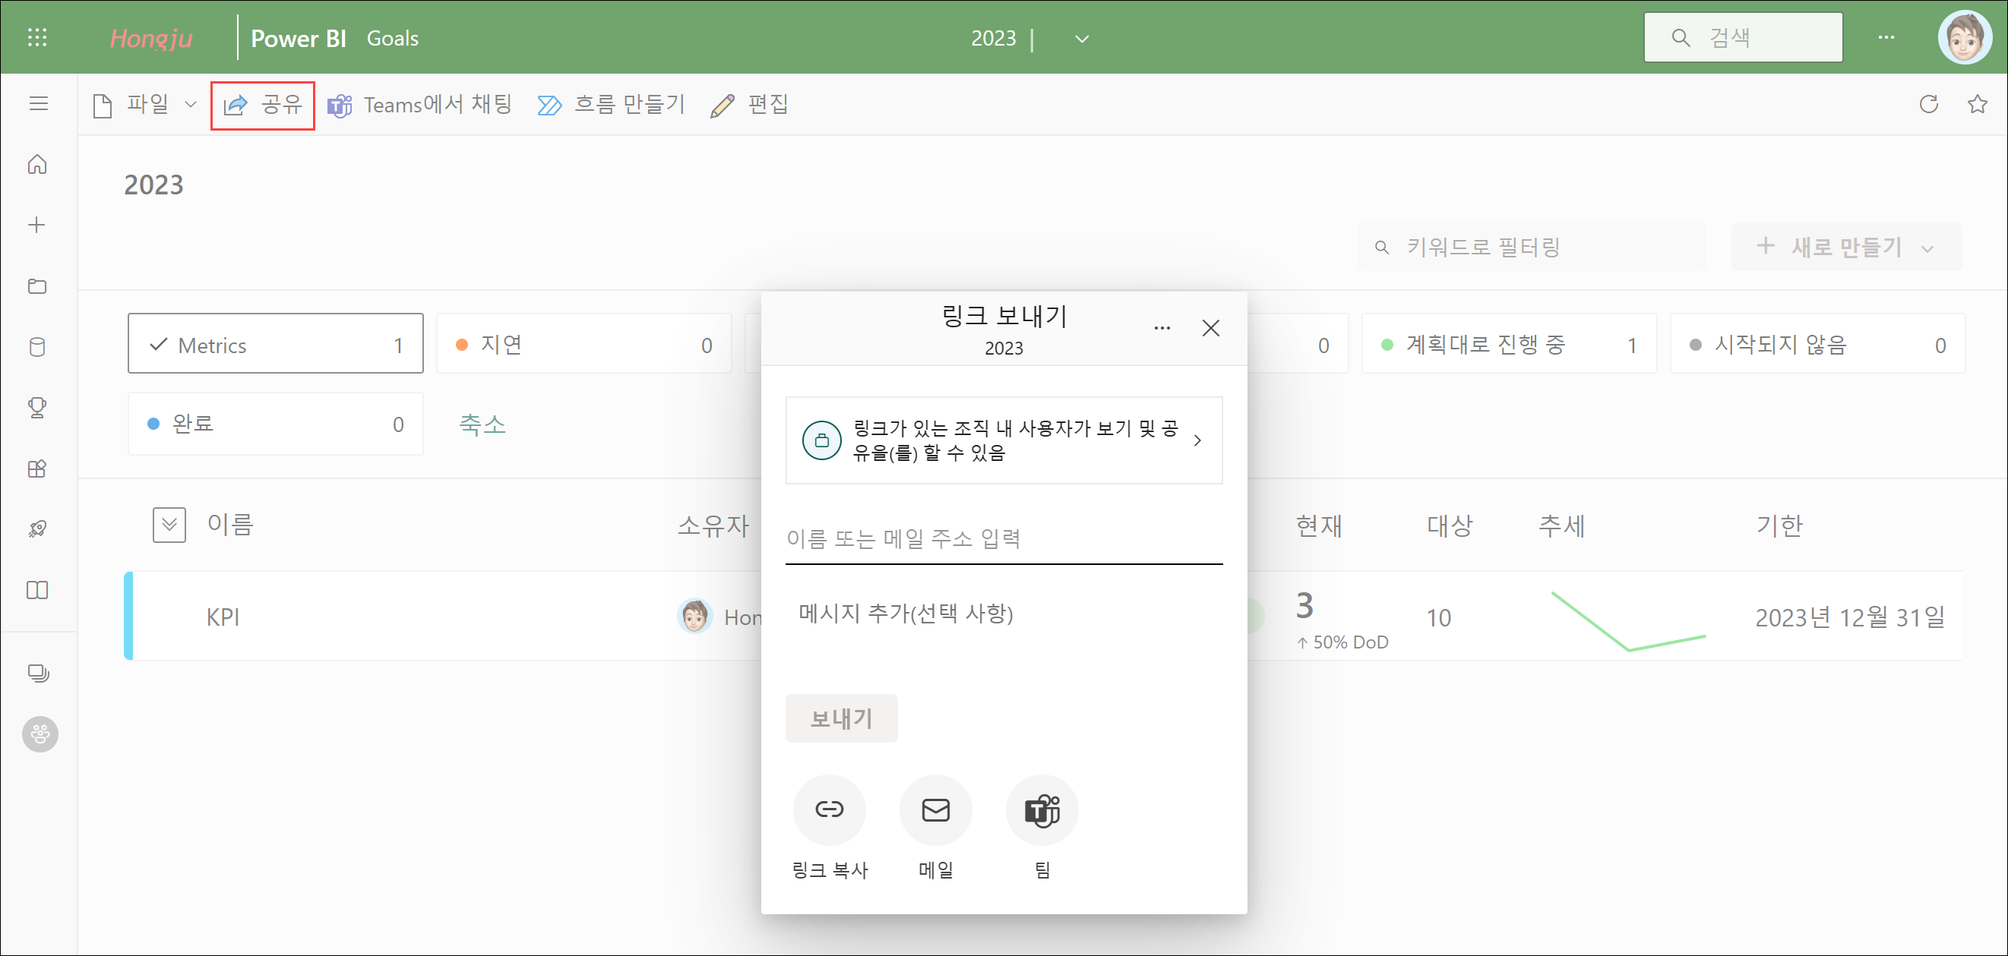2008x956 pixels.
Task: Open the app launcher waffle icon
Action: [37, 37]
